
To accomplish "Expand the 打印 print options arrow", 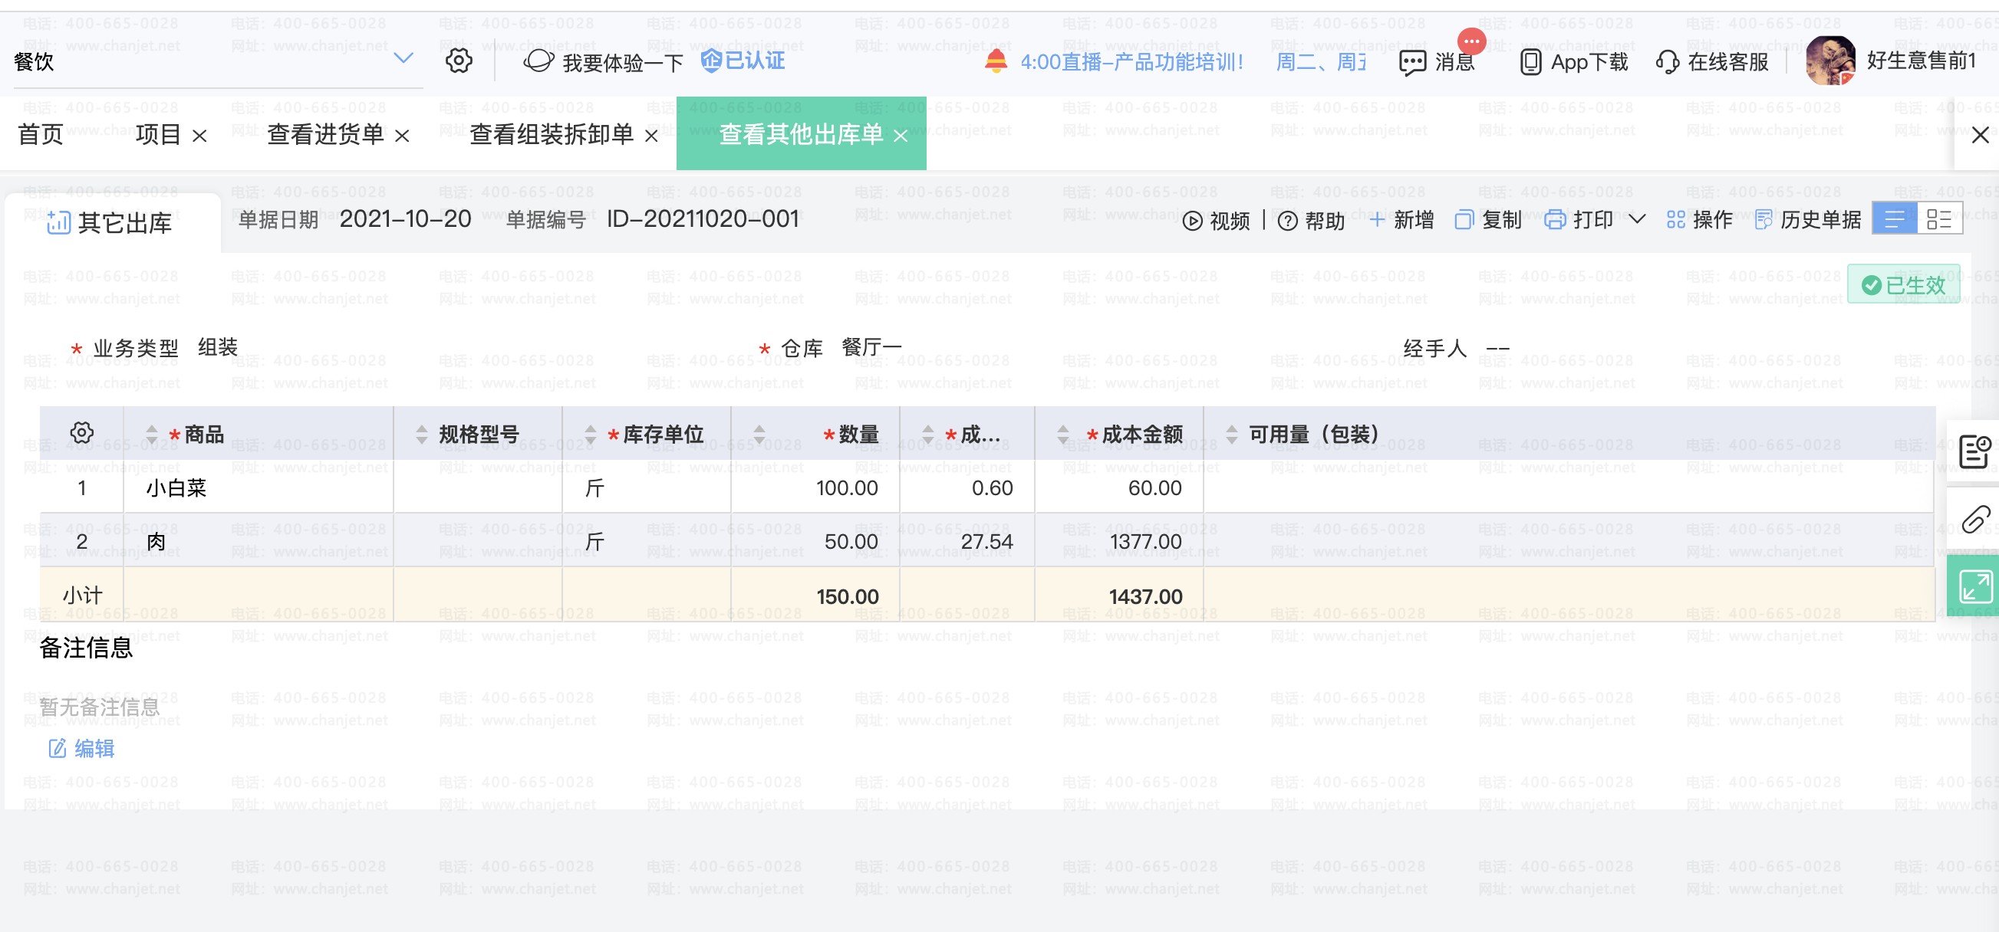I will [1637, 219].
